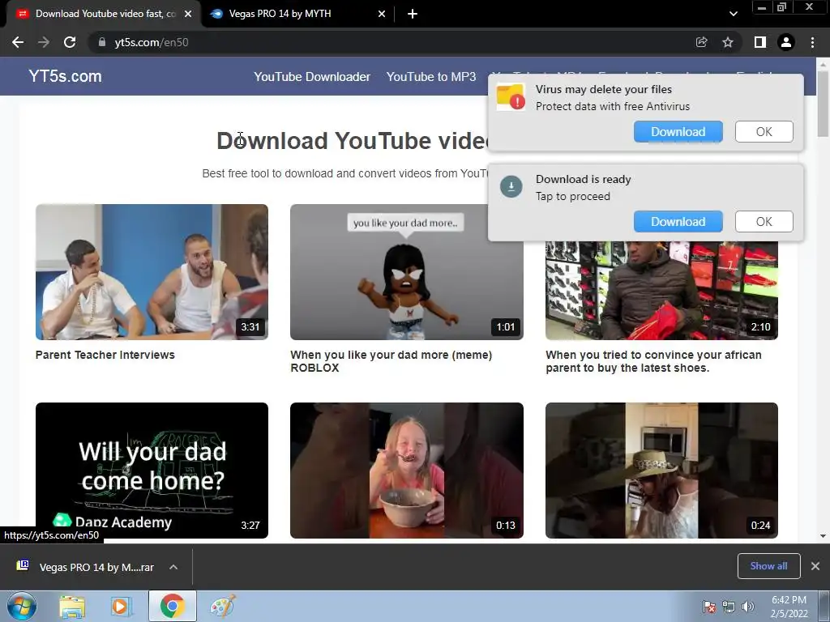Dismiss Download is ready popup with OK
This screenshot has width=830, height=622.
pyautogui.click(x=764, y=222)
